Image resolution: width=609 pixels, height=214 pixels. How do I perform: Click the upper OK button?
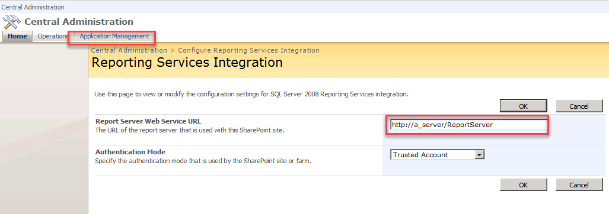523,106
